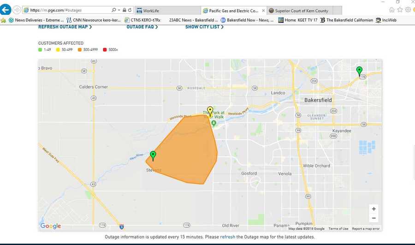Zoom out with the map minus button
Image resolution: width=415 pixels, height=245 pixels.
click(x=373, y=218)
